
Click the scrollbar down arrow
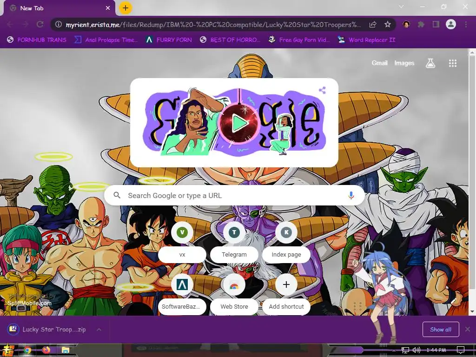coord(472,312)
